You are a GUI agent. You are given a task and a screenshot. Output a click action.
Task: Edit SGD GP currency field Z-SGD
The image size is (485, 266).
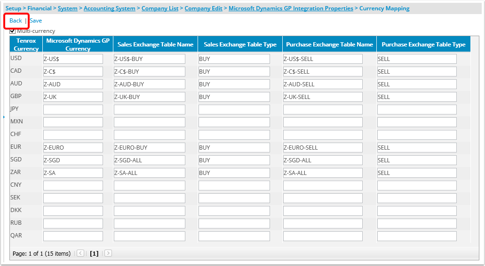73,160
